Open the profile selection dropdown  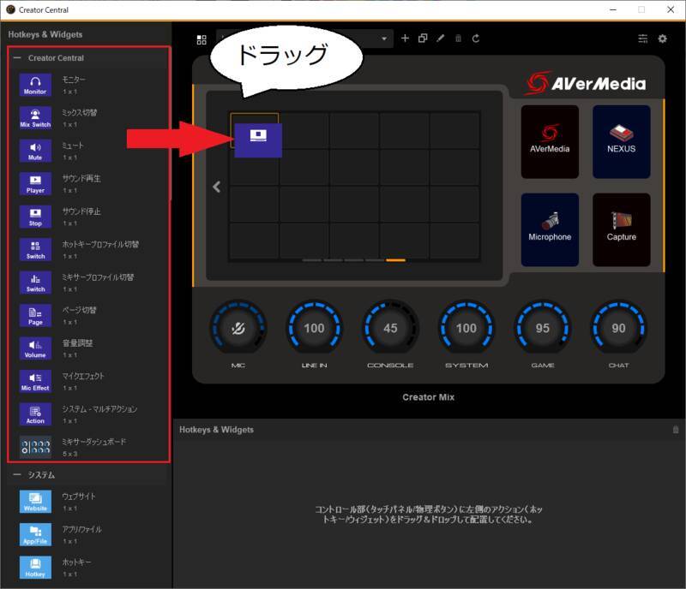(384, 39)
